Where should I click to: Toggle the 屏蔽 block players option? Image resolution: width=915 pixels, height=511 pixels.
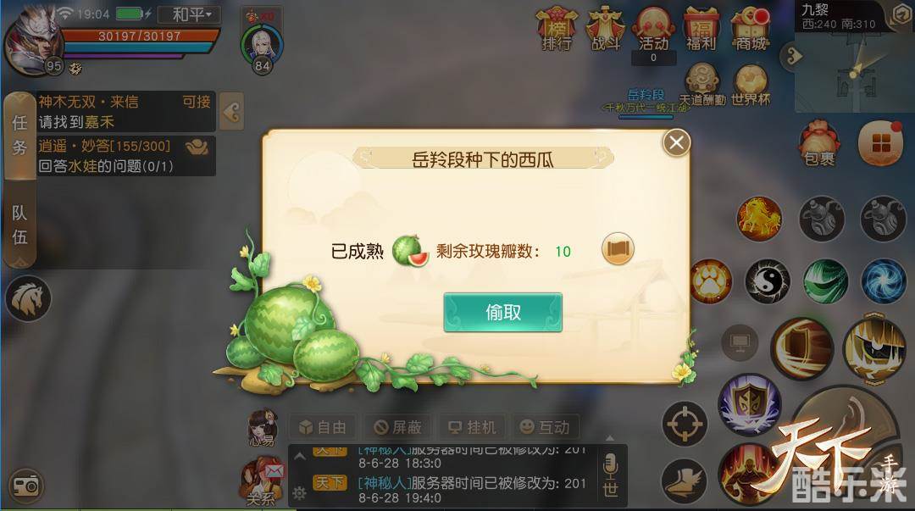398,427
